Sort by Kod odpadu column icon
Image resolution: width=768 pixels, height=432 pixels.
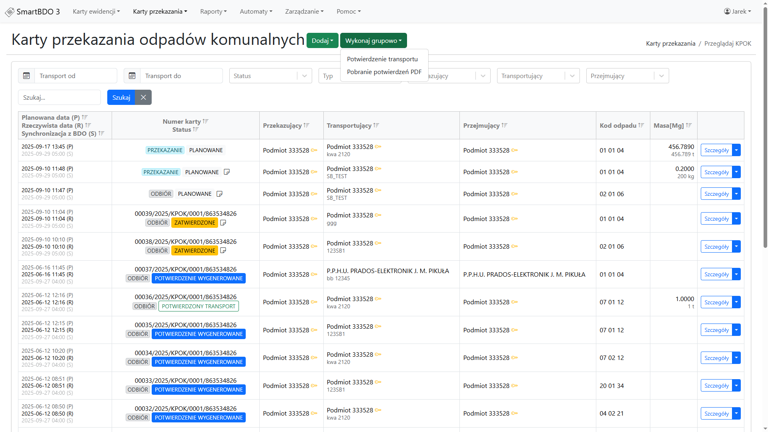pos(641,125)
